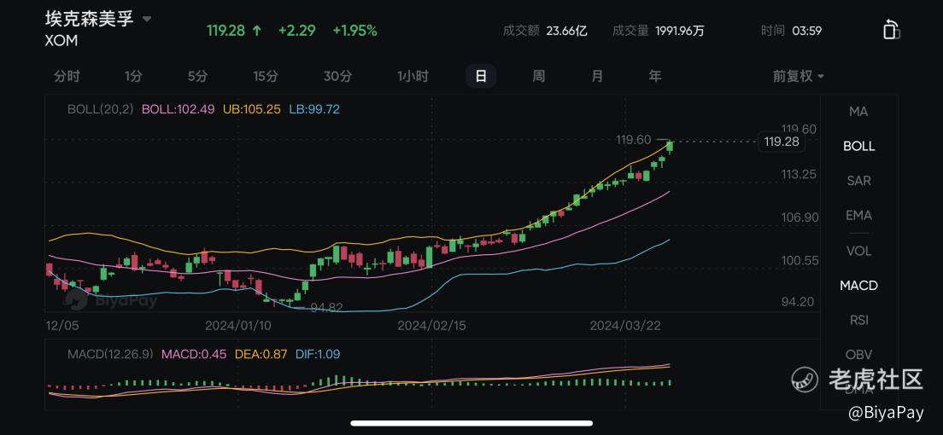Select the 5分 timeframe tab
This screenshot has height=435, width=943.
coord(197,76)
